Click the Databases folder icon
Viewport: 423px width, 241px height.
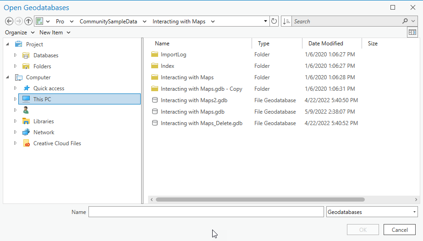26,55
